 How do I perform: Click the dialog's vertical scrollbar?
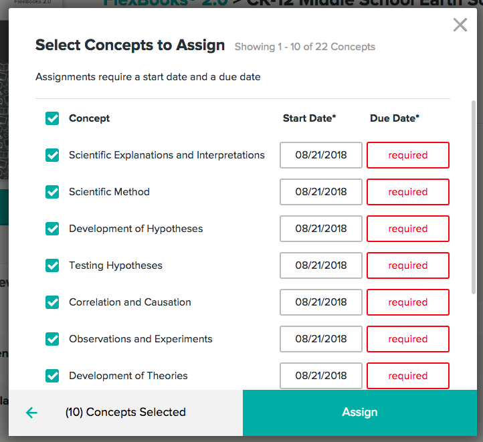tap(474, 197)
